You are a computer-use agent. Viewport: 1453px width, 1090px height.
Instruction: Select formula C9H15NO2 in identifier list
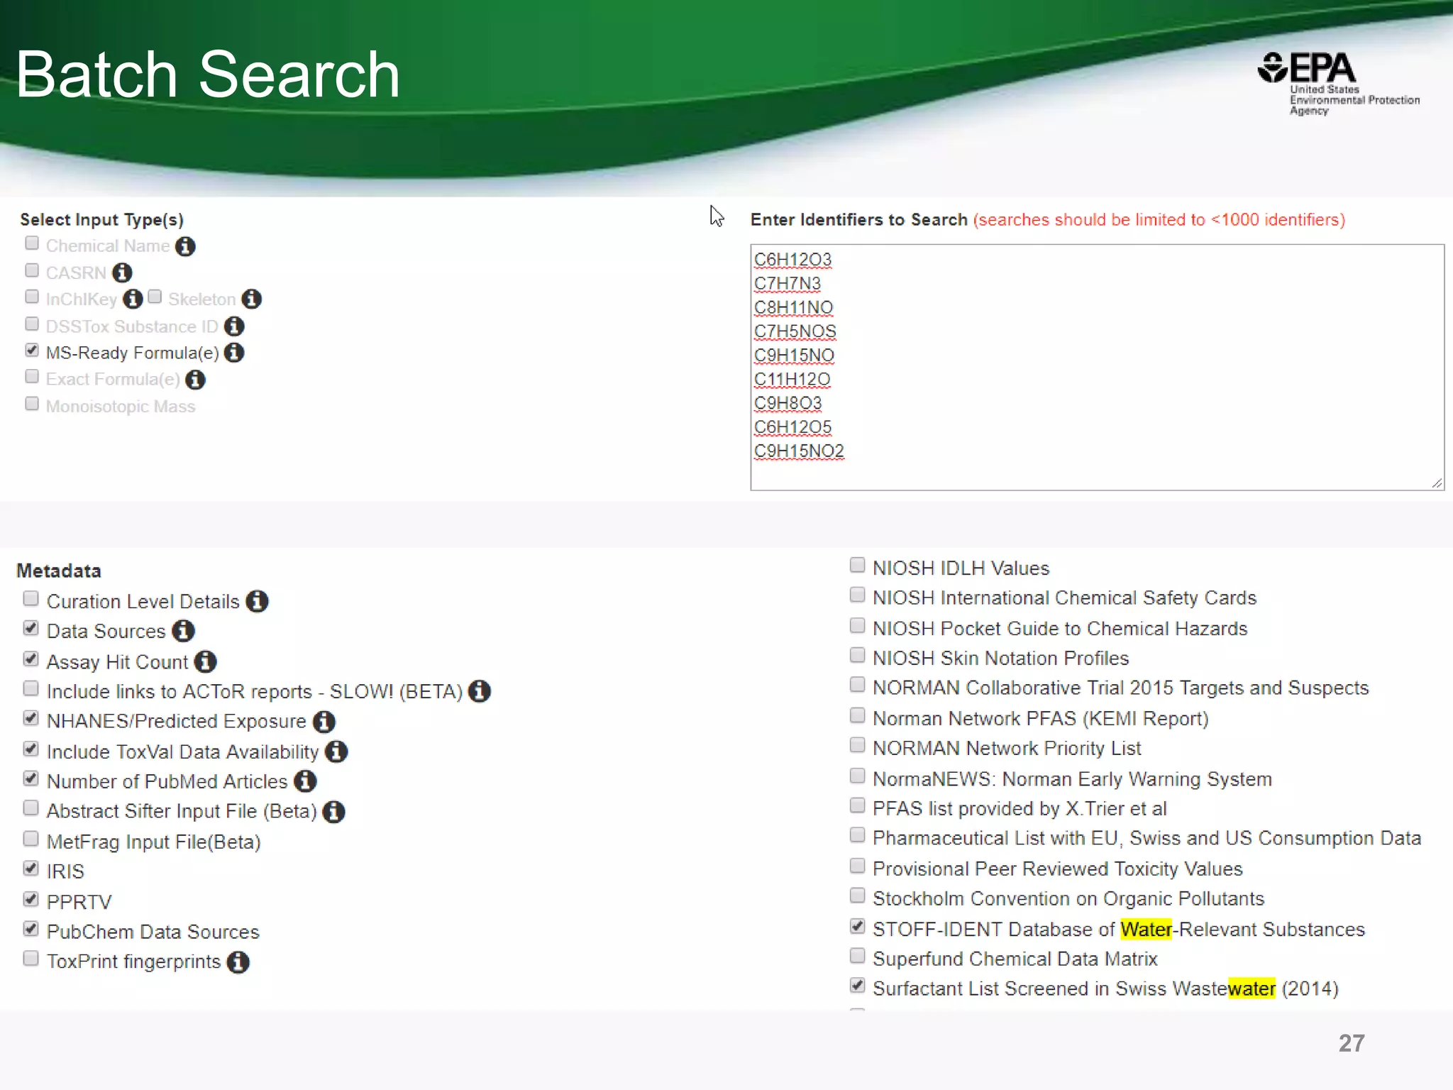(799, 451)
